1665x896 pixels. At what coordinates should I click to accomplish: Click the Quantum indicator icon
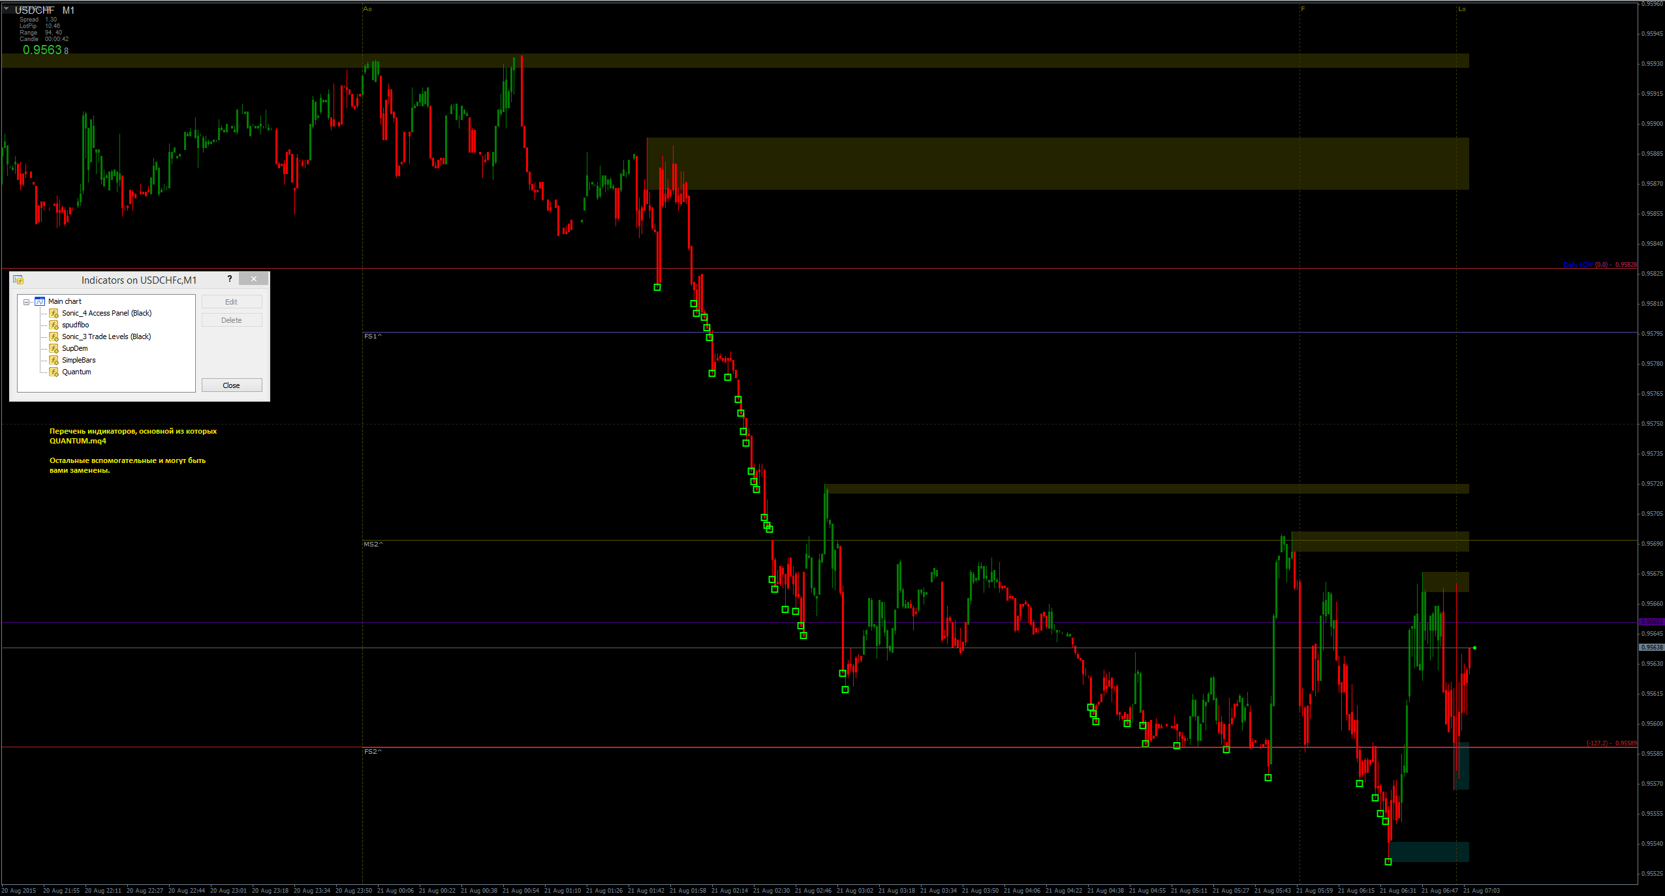(x=54, y=372)
